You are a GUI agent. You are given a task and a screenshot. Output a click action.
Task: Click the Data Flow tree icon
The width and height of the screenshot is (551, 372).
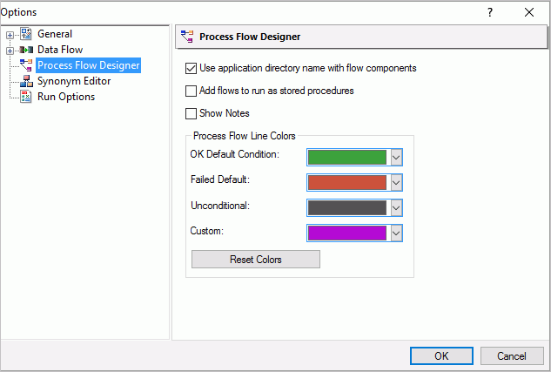point(26,50)
